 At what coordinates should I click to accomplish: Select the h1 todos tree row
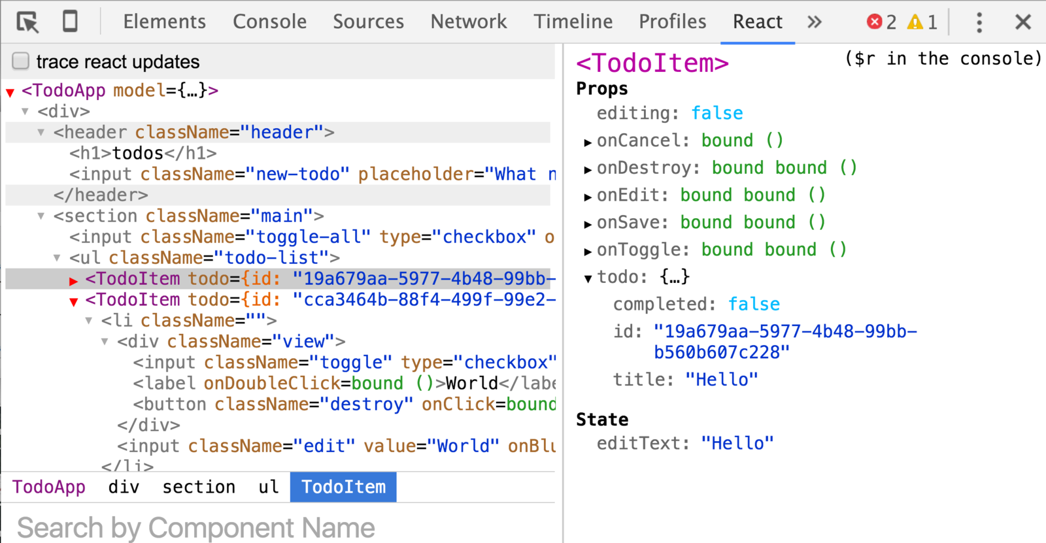tap(278, 153)
